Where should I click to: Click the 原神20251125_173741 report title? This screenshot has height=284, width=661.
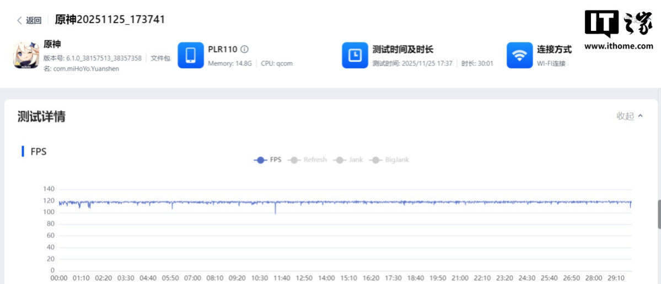[x=110, y=19]
